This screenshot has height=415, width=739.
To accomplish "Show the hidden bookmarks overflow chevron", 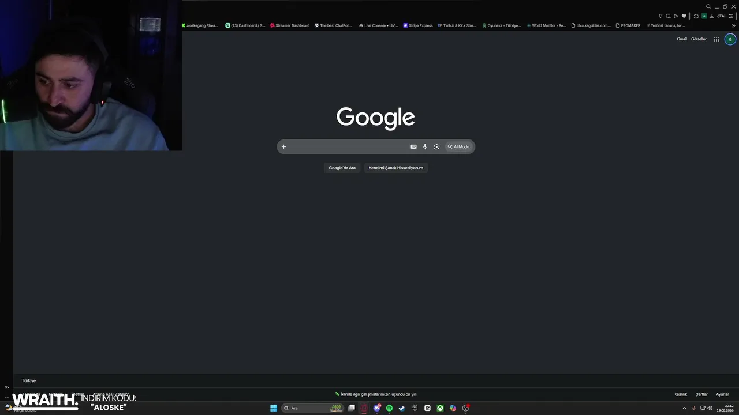I will point(734,25).
